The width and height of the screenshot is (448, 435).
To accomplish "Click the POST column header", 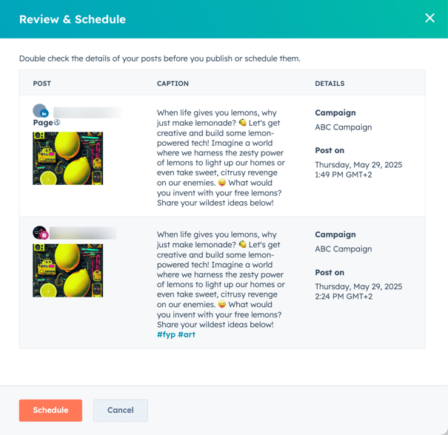I will click(42, 84).
